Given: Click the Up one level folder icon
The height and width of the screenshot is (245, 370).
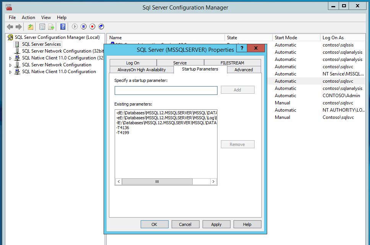Looking at the screenshot, I should coord(31,27).
